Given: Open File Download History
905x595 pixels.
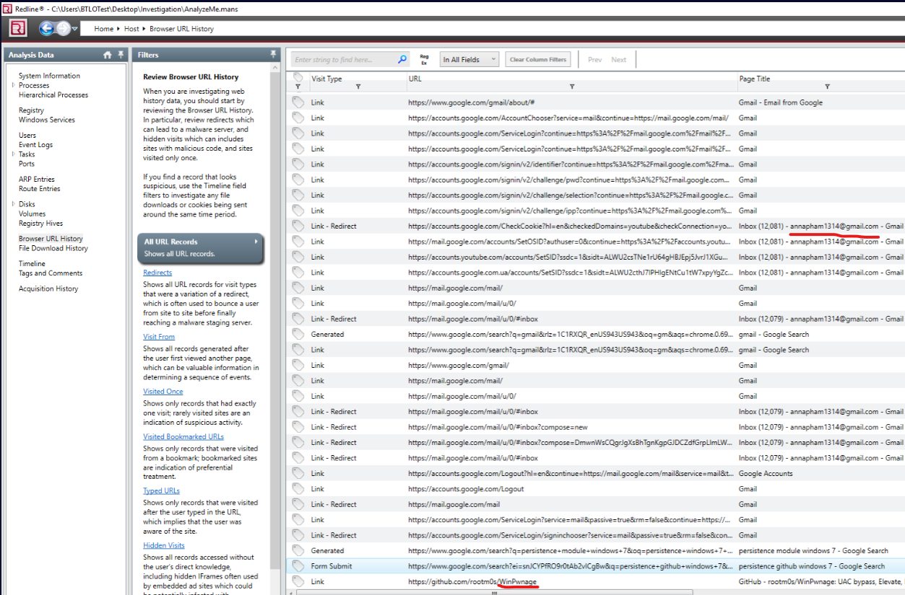Looking at the screenshot, I should click(x=53, y=248).
